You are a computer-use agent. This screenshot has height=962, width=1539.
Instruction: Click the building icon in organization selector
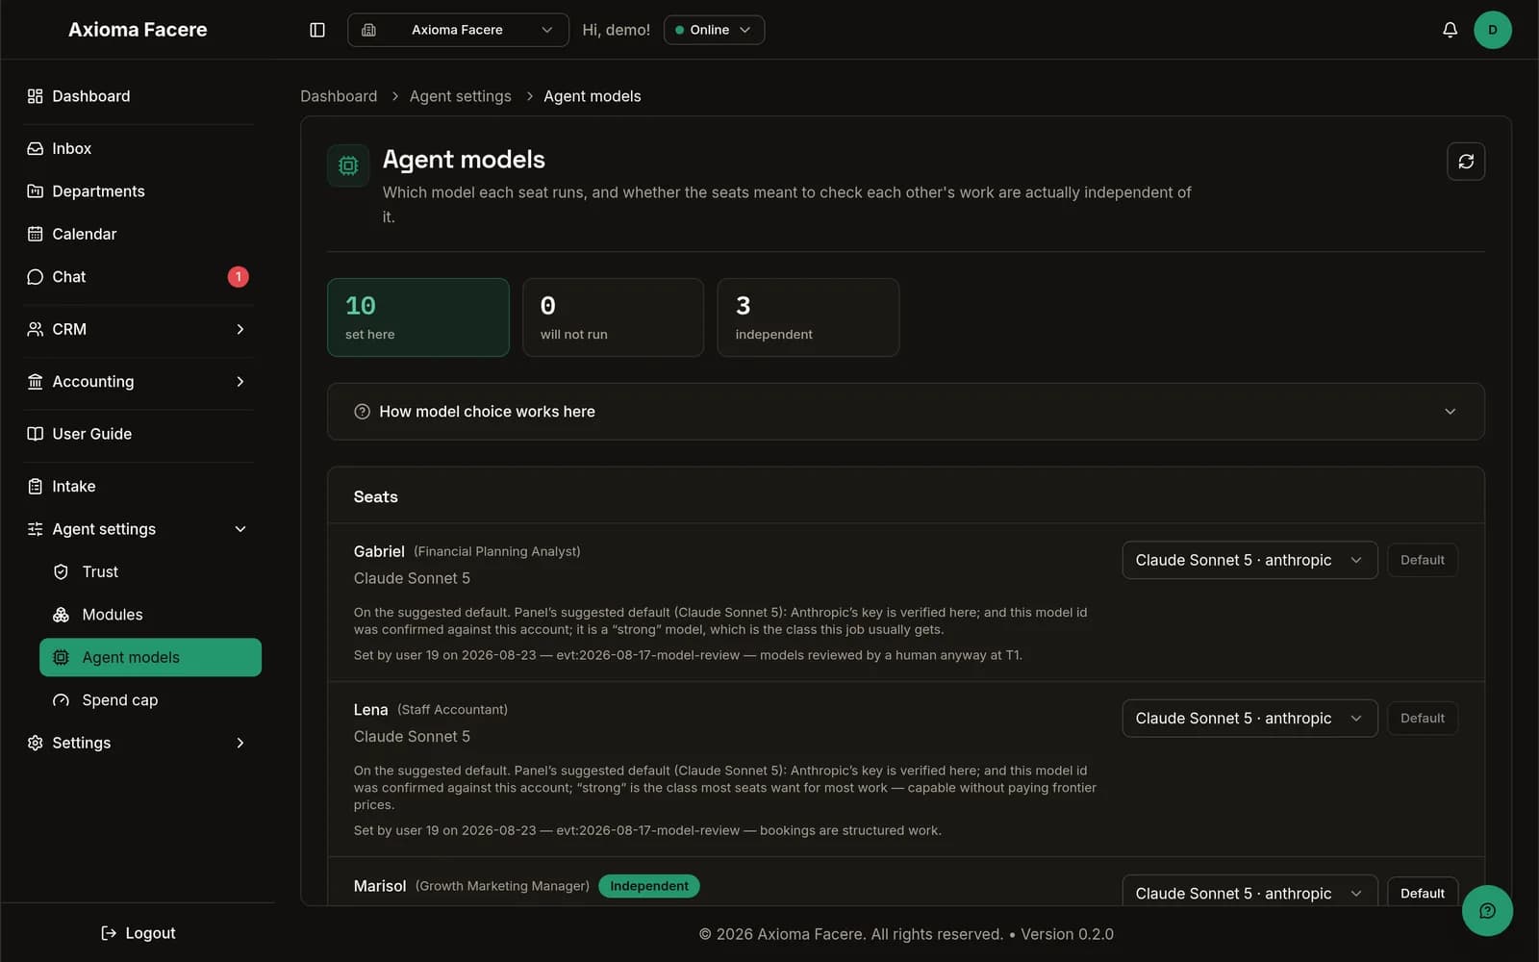(368, 30)
